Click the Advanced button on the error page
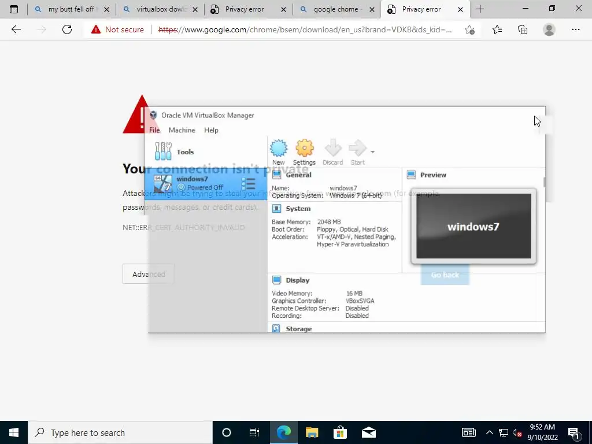The image size is (592, 444). click(x=149, y=274)
